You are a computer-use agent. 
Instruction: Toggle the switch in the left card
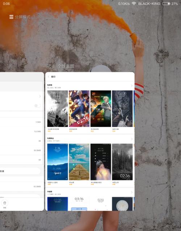pos(37,106)
